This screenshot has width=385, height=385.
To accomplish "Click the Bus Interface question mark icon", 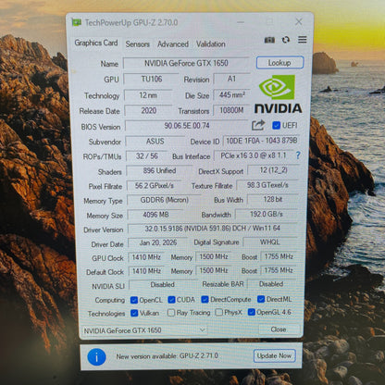I will click(298, 155).
